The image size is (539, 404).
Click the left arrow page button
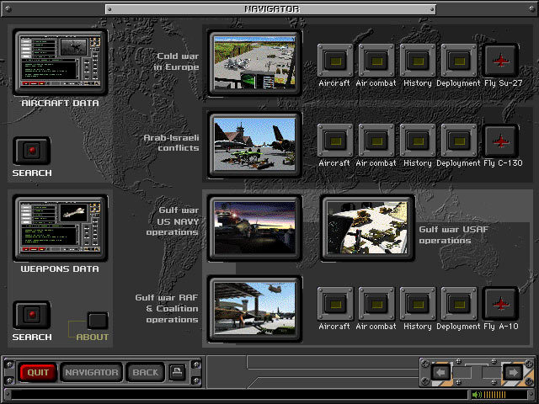440,372
